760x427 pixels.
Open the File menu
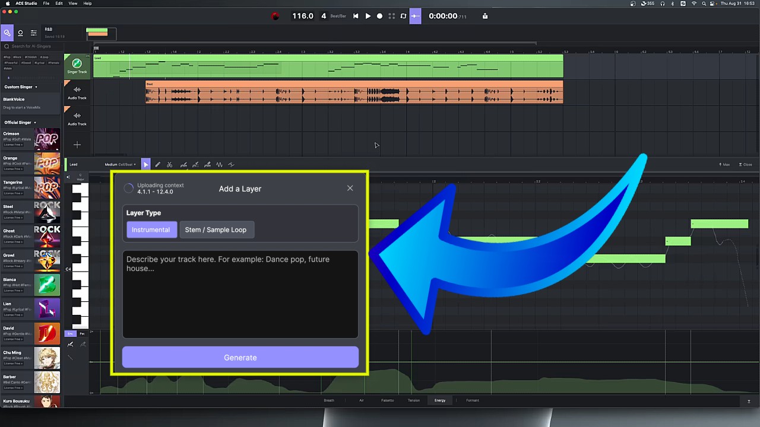tap(46, 3)
